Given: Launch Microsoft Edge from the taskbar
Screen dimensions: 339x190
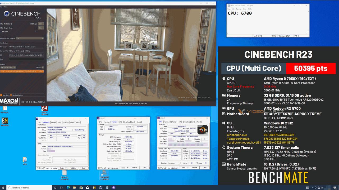Looking at the screenshot, I should 68,188.
